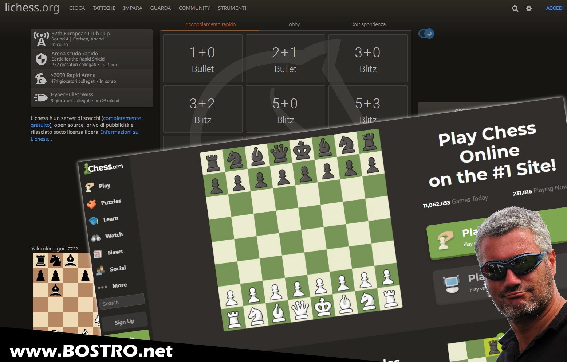Open the IMPARA menu on lichess

tap(133, 8)
